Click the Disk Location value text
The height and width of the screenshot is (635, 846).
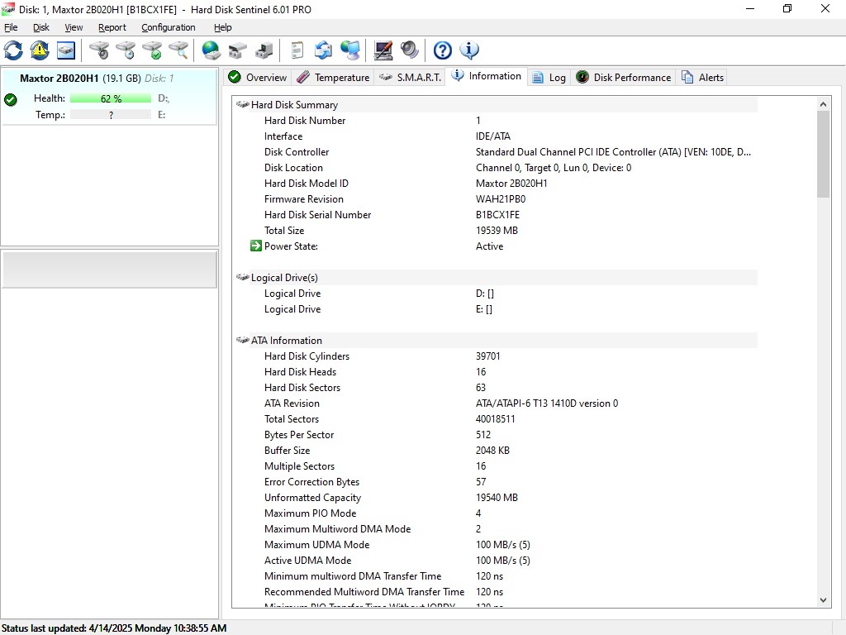coord(553,168)
